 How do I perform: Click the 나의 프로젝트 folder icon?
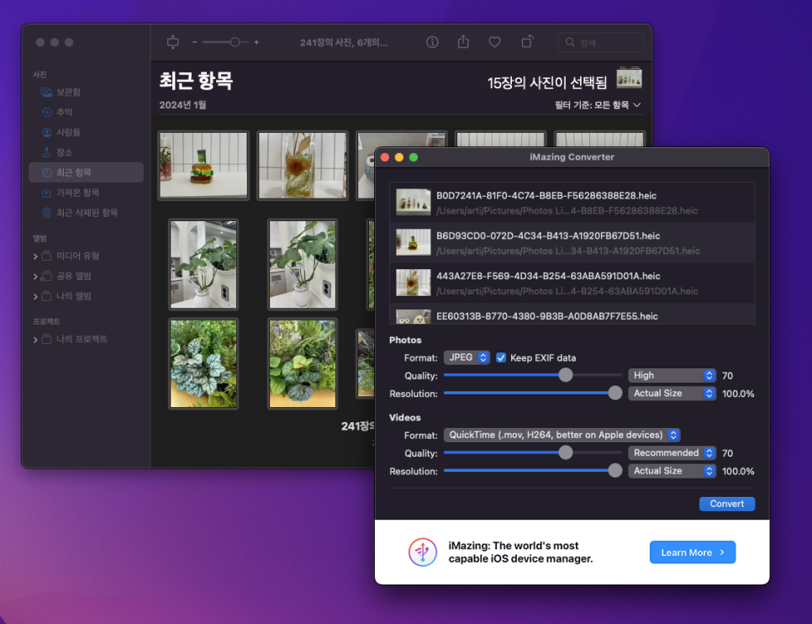pyautogui.click(x=46, y=340)
